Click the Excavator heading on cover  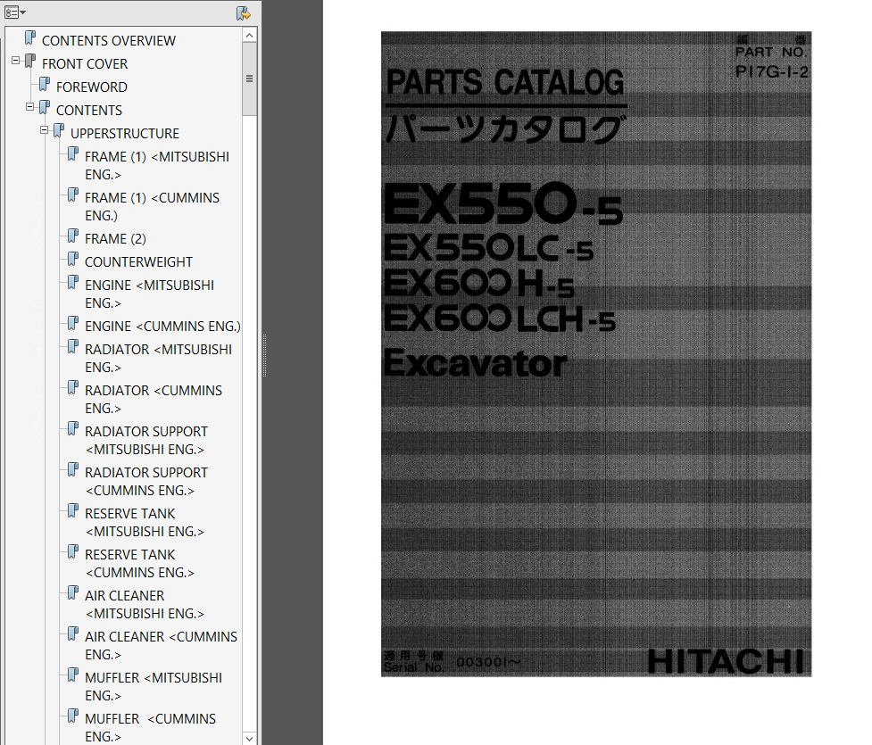coord(476,364)
